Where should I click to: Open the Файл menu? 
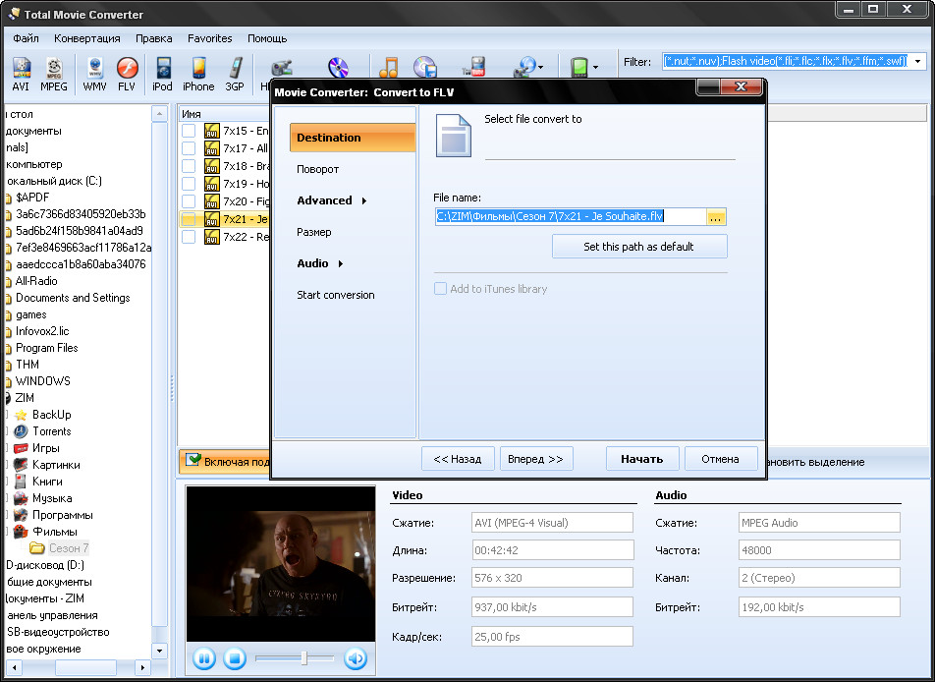point(26,38)
